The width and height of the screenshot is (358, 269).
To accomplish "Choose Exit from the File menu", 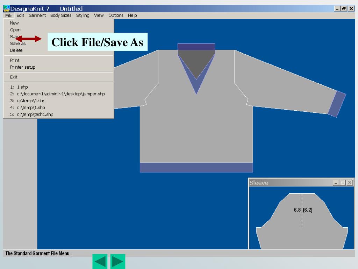I will point(58,77).
